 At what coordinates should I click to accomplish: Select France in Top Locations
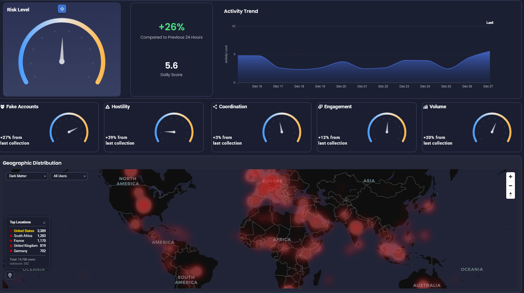tap(28, 241)
